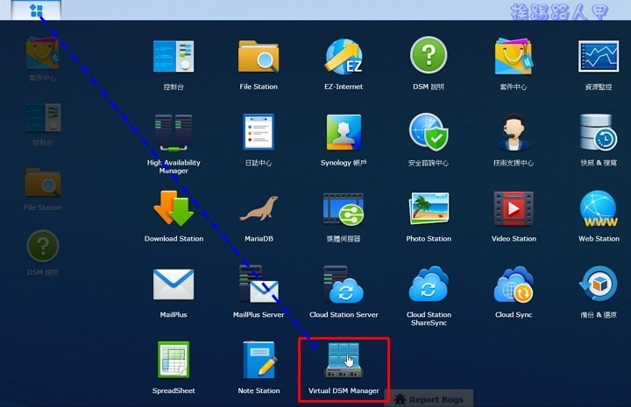Launch Download Station
Viewport: 631px width, 407px height.
click(174, 208)
